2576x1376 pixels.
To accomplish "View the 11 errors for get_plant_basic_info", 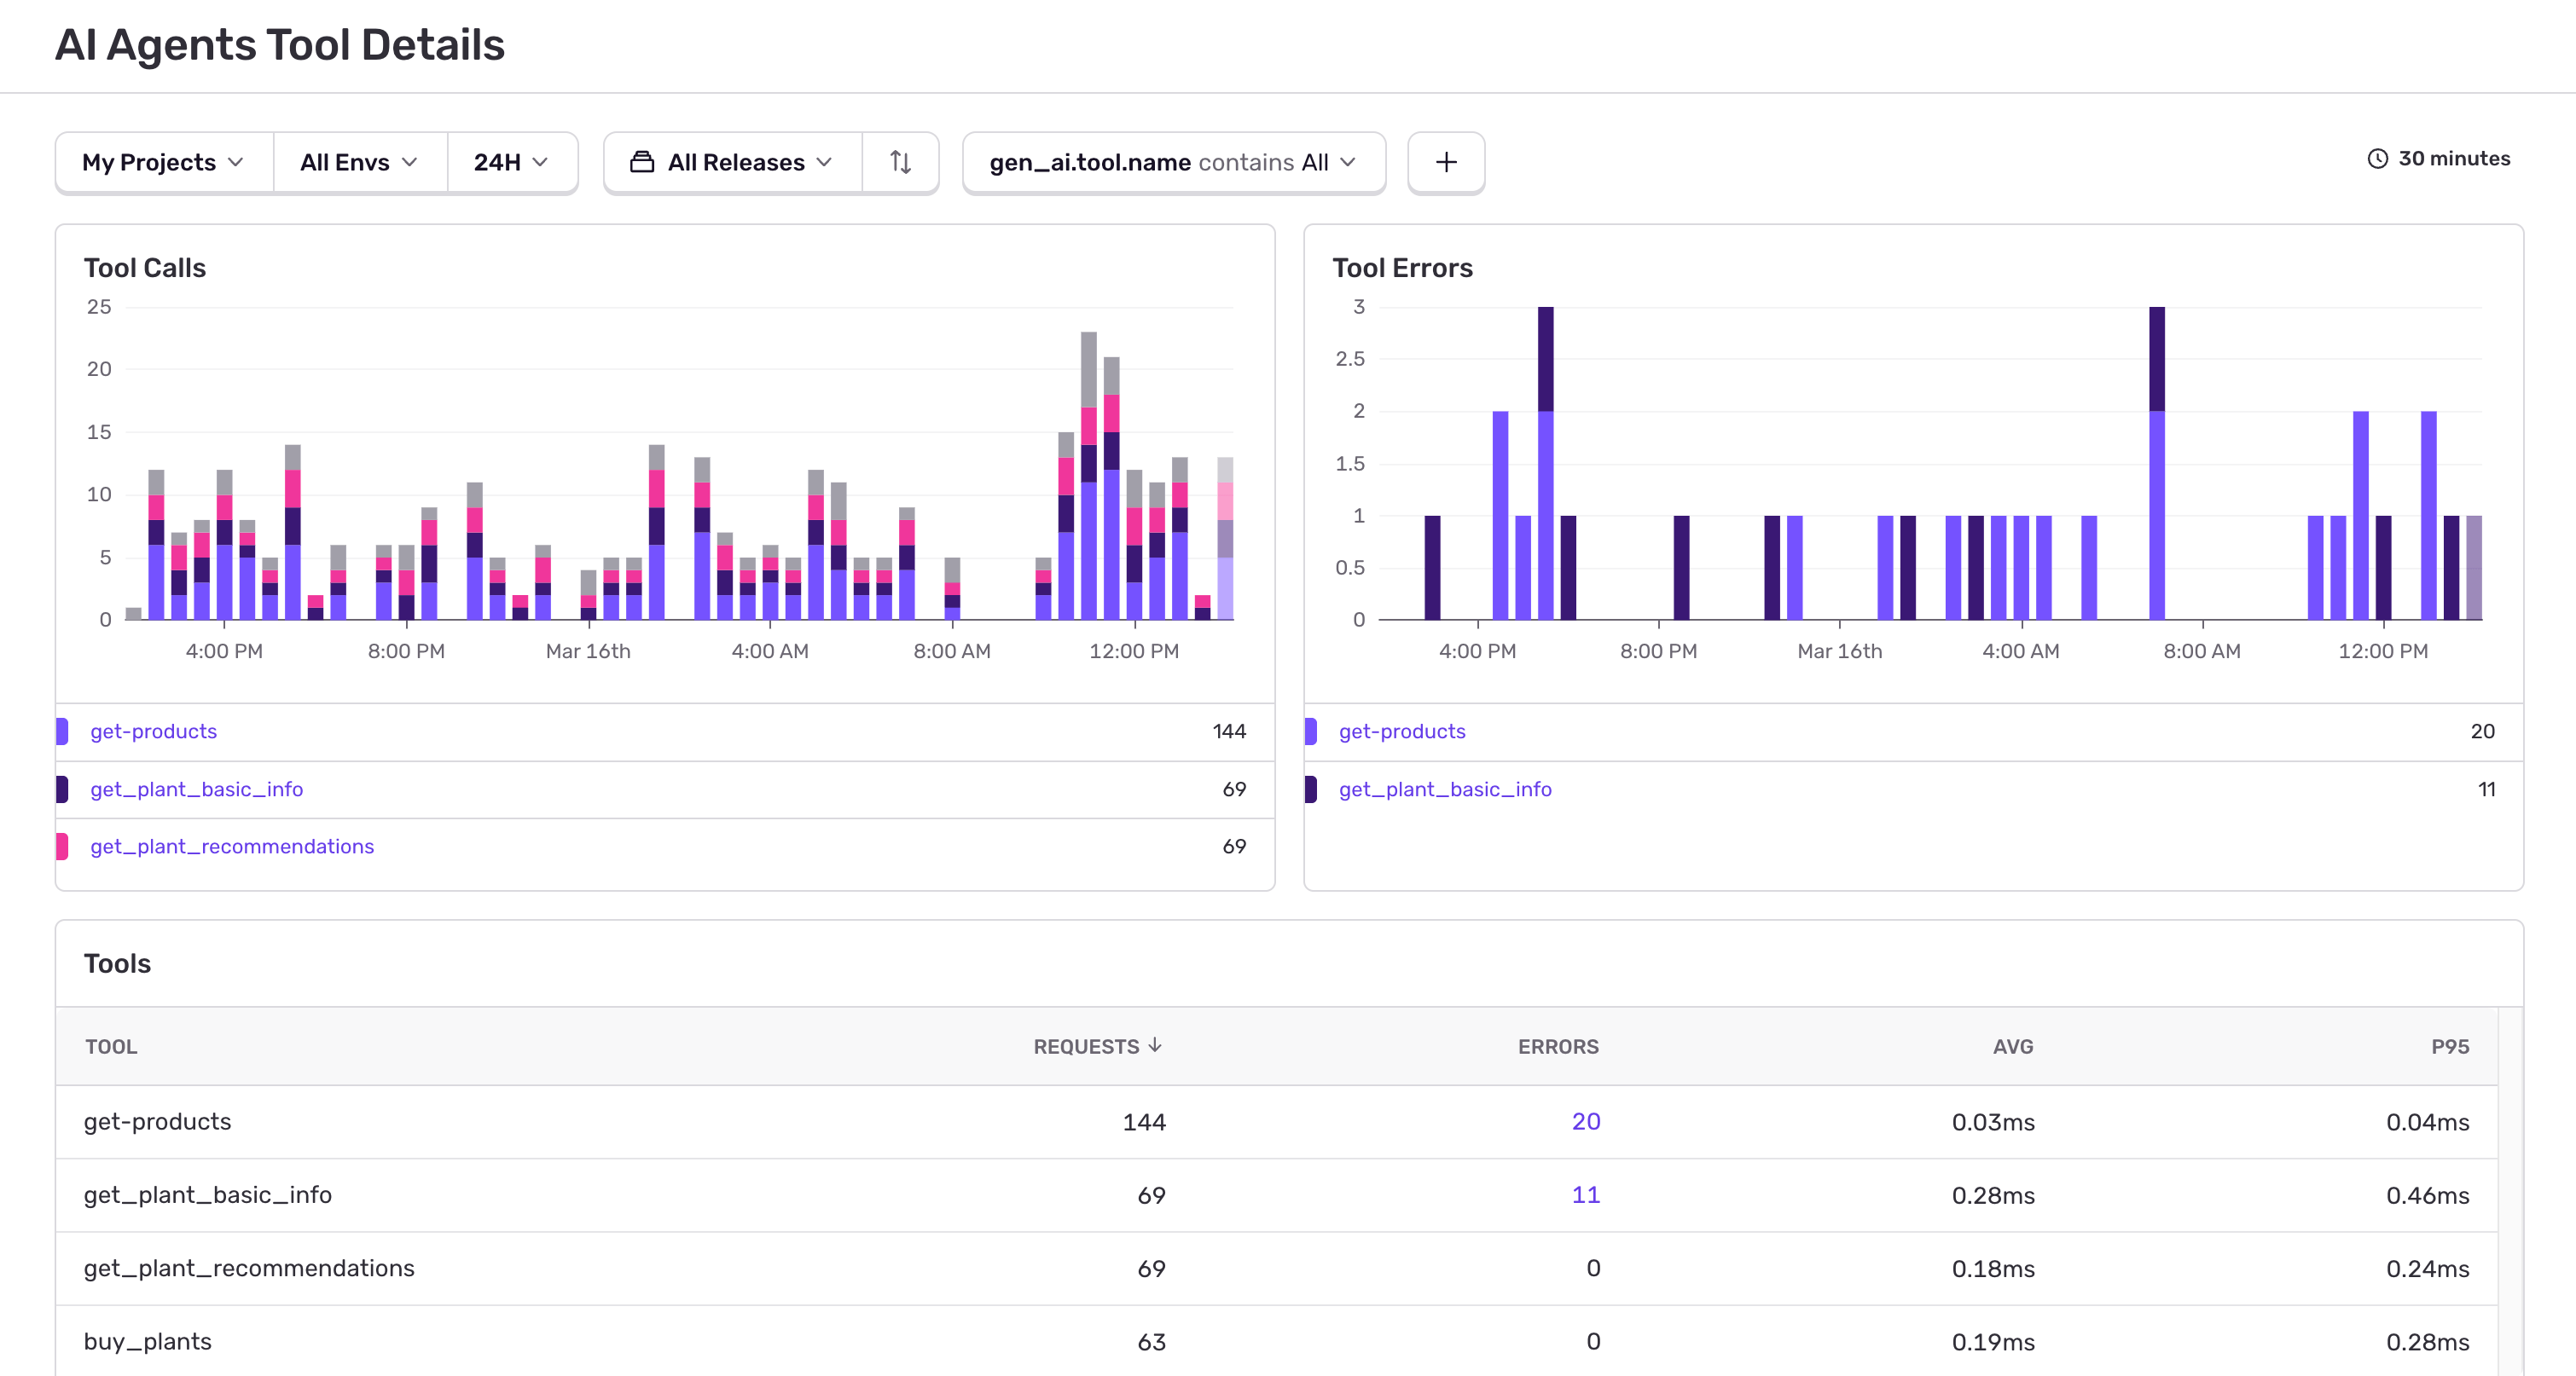I will [x=1584, y=1194].
